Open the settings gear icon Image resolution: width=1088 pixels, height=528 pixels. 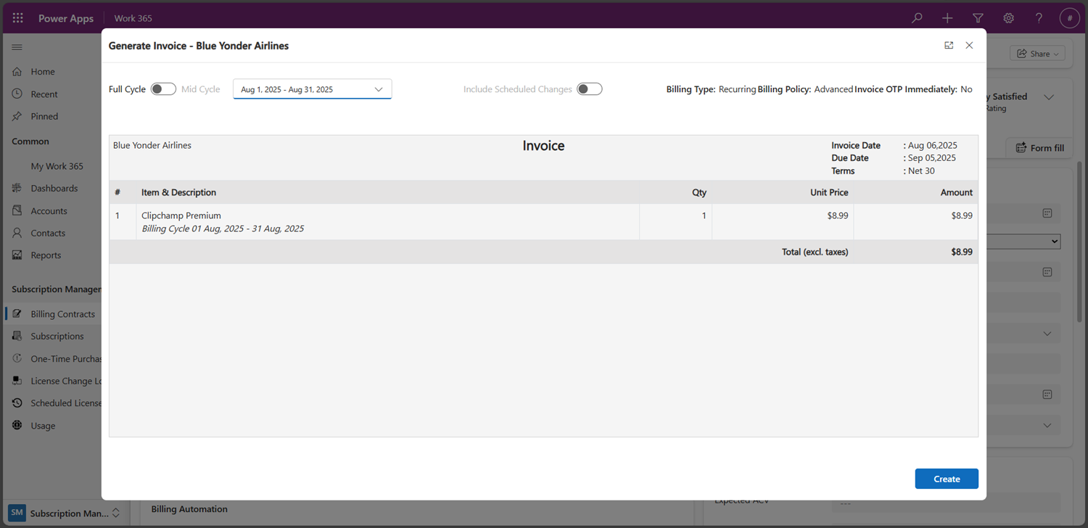pos(1008,18)
